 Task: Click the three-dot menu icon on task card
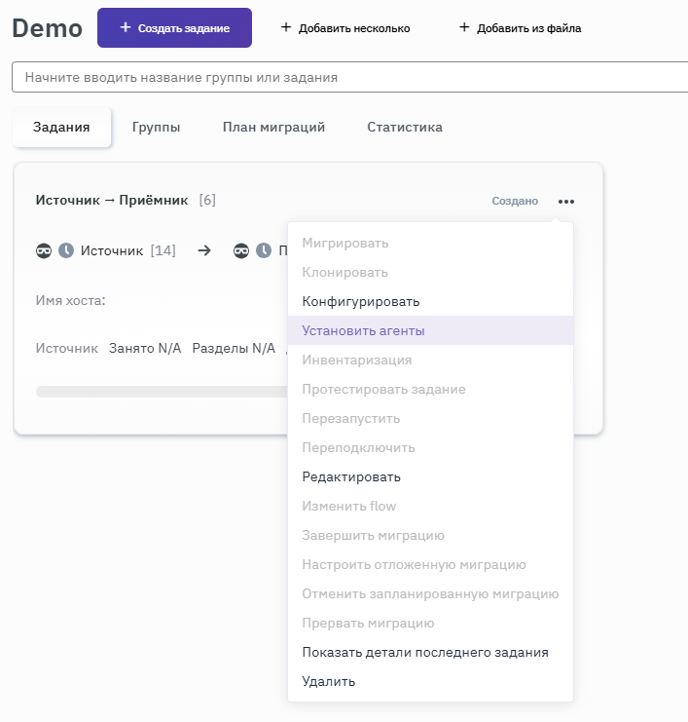(x=566, y=202)
